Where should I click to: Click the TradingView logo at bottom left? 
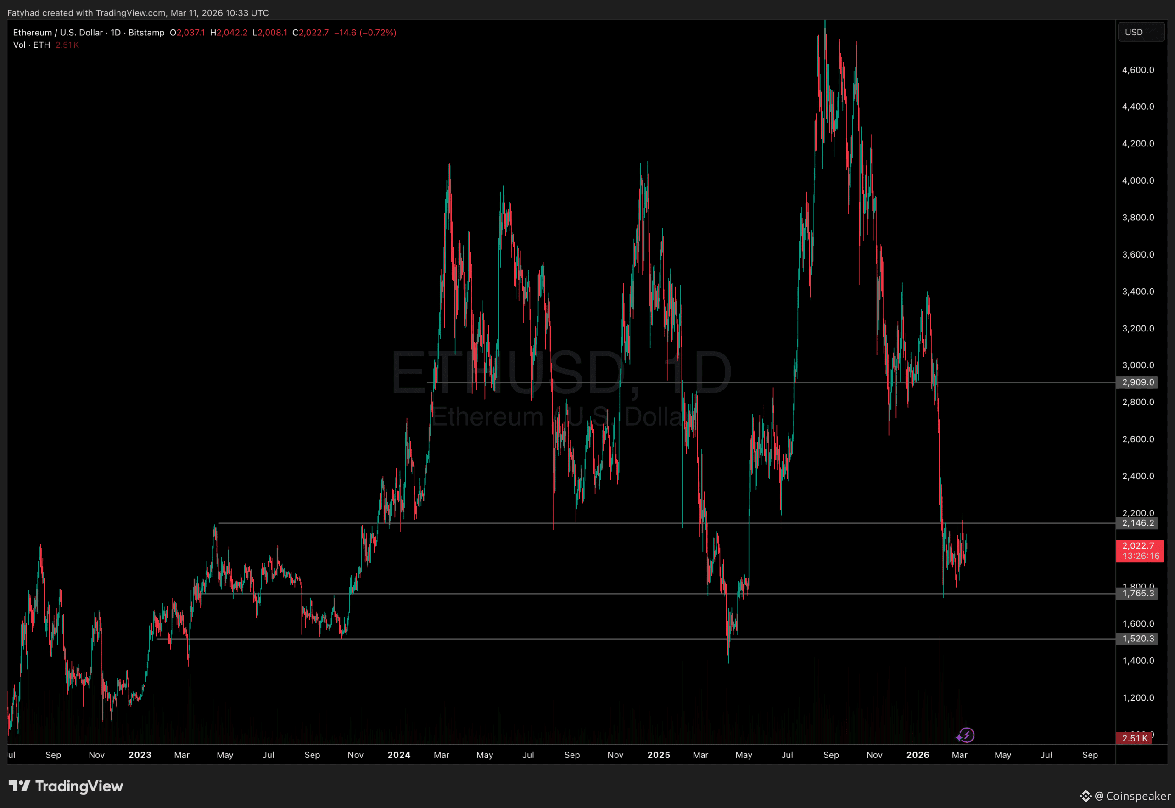click(x=66, y=786)
